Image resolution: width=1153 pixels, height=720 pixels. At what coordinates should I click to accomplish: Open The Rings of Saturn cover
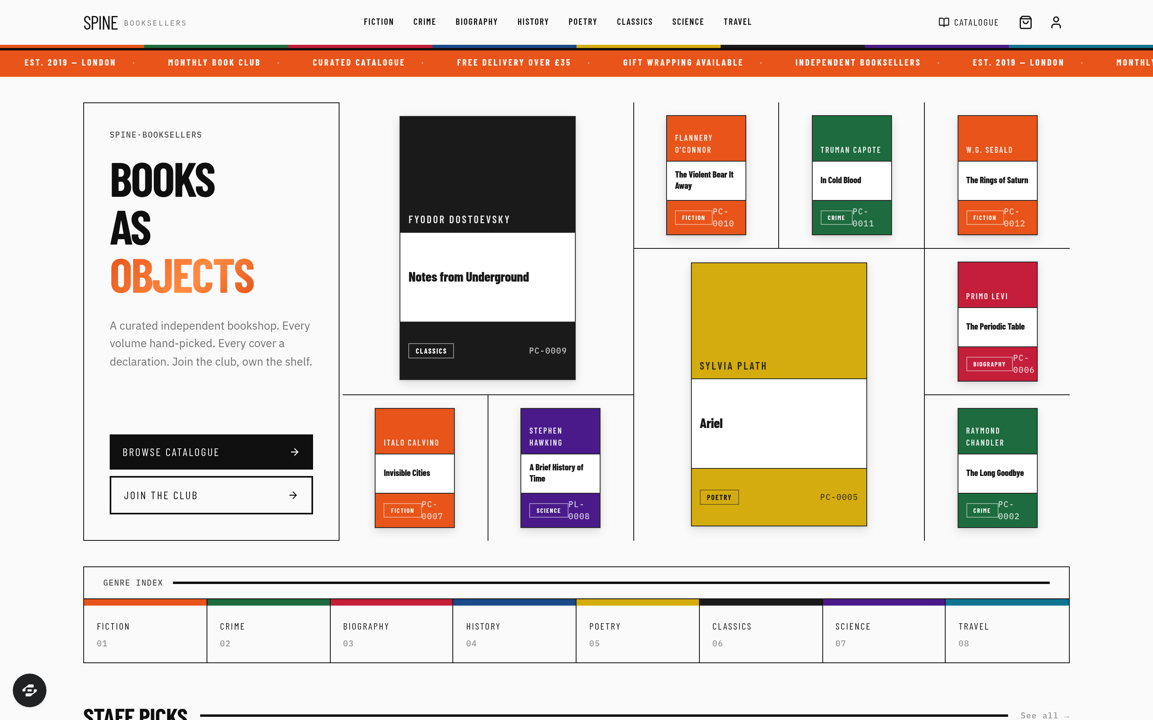coord(998,175)
